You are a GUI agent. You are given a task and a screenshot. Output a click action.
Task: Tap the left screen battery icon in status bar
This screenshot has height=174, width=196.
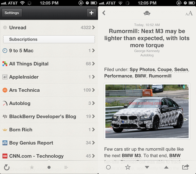pyautogui.click(x=94, y=3)
